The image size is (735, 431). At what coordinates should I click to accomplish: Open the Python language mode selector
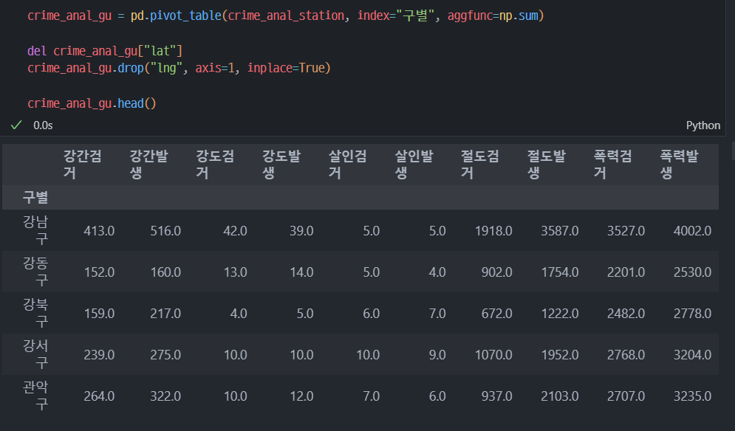point(702,125)
